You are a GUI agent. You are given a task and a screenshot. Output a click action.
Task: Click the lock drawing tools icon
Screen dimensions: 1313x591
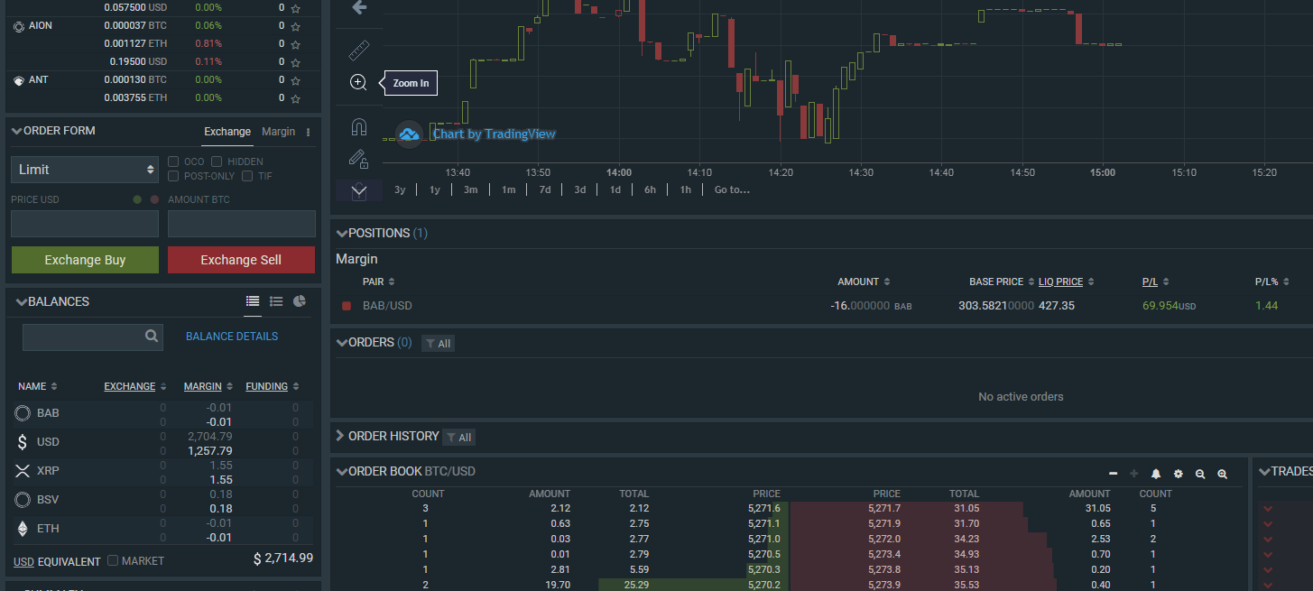358,160
